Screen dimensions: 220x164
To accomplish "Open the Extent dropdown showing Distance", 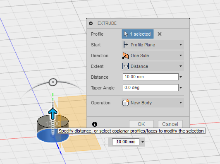I will click(x=153, y=66).
